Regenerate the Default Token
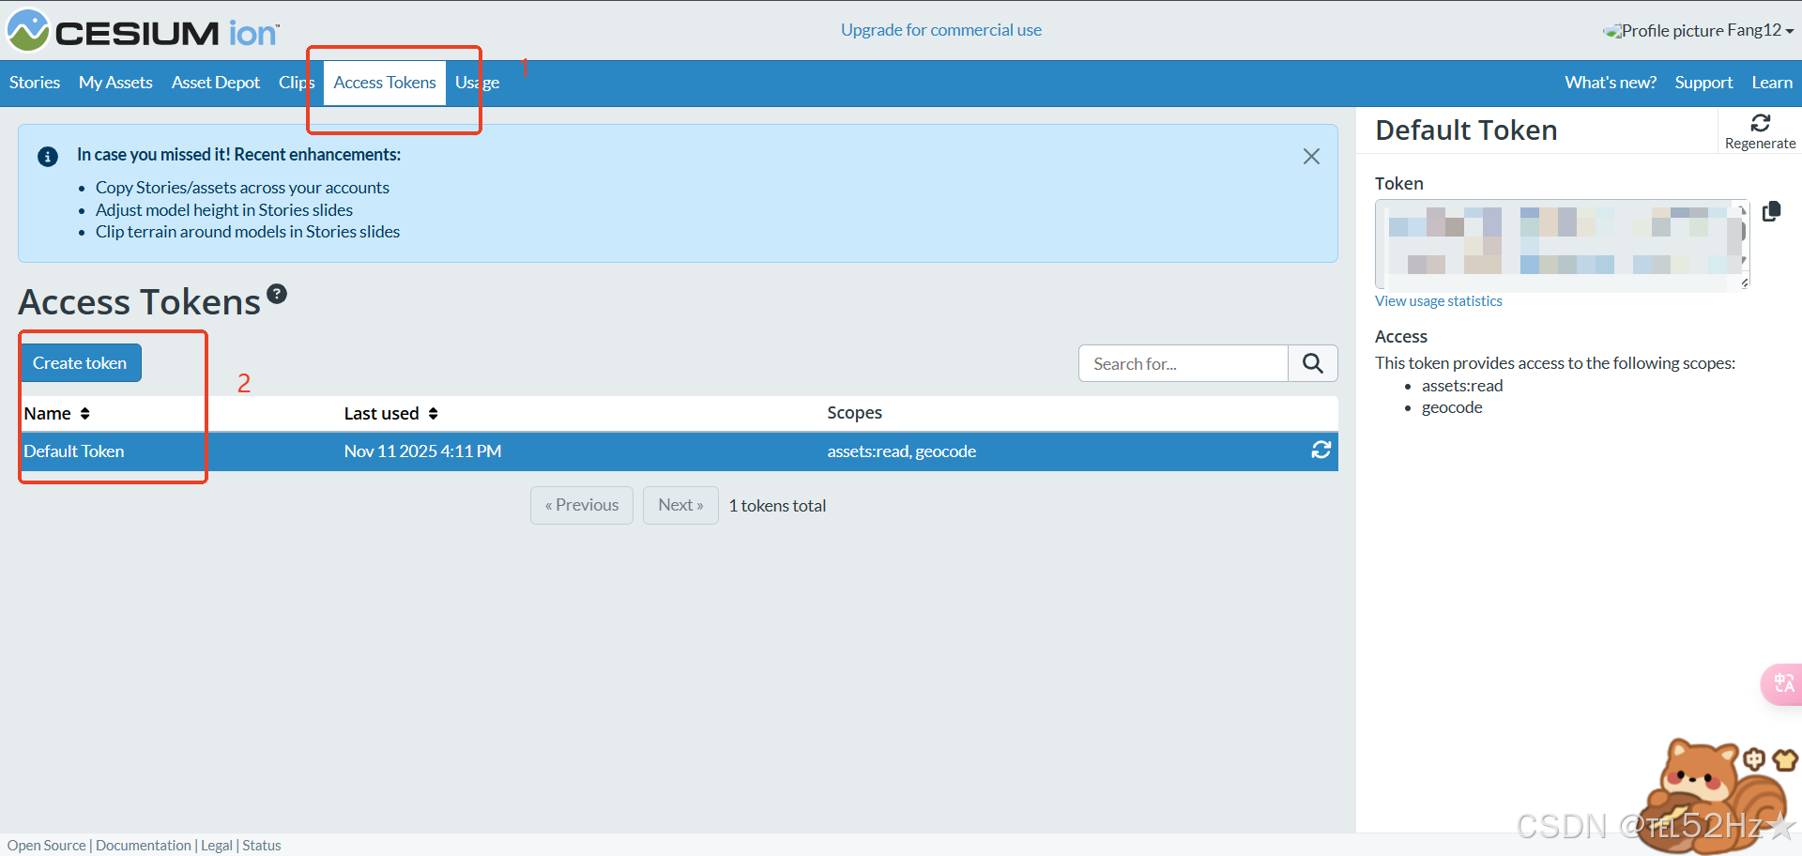Viewport: 1802px width, 856px height. tap(1760, 130)
